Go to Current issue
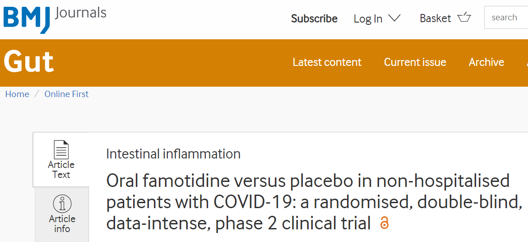This screenshot has width=528, height=242. coord(415,62)
